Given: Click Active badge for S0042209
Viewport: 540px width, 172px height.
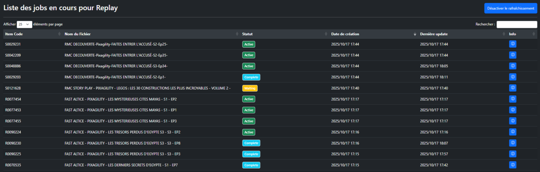Looking at the screenshot, I should 249,55.
